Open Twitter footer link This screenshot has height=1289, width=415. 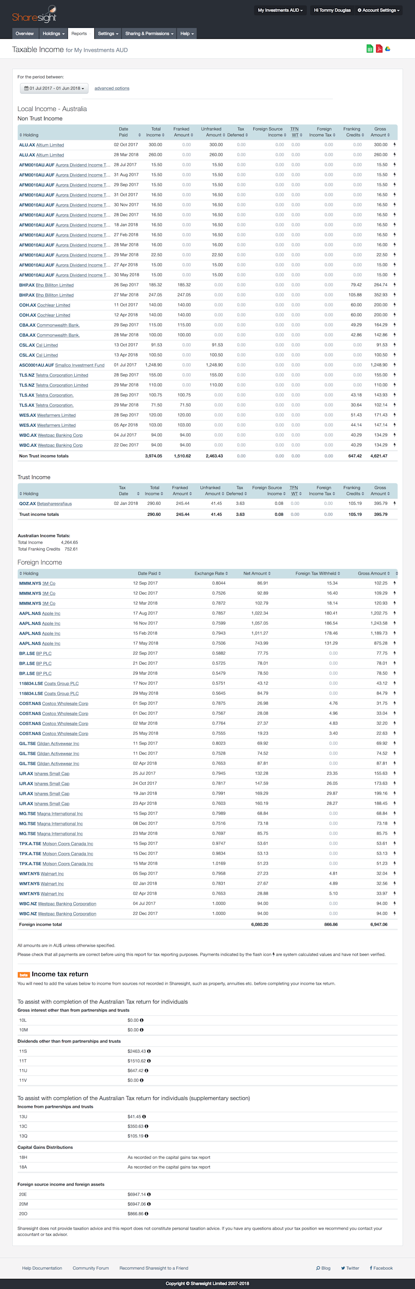click(350, 1268)
